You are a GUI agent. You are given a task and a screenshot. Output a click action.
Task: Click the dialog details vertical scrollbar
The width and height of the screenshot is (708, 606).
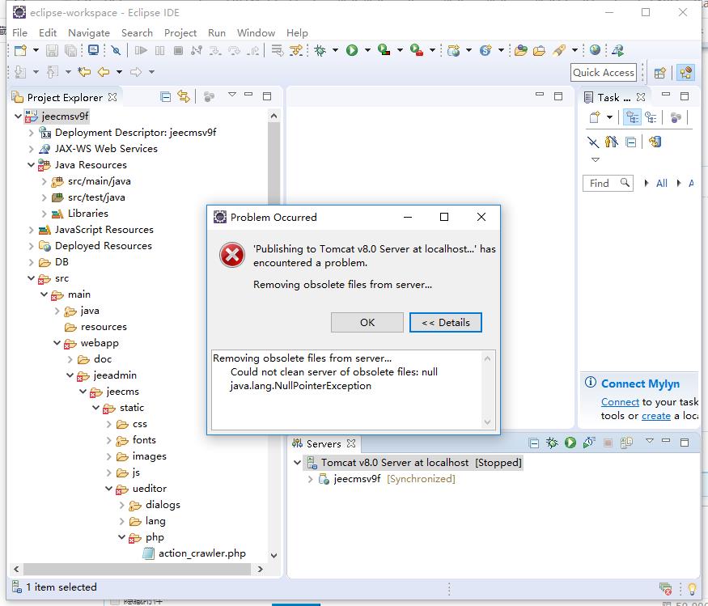point(487,390)
